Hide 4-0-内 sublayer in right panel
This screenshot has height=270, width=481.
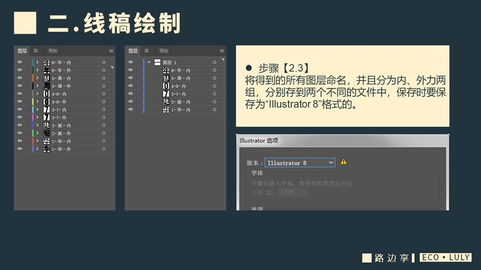131,86
